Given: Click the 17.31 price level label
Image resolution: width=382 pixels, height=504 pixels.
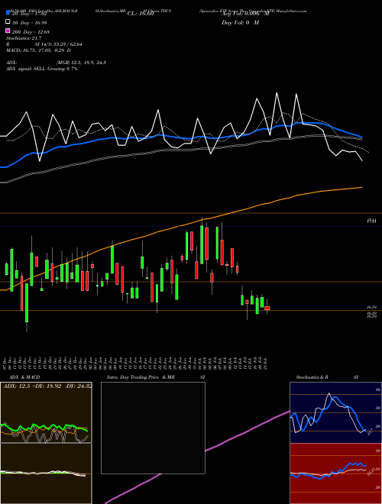Looking at the screenshot, I should [x=372, y=221].
